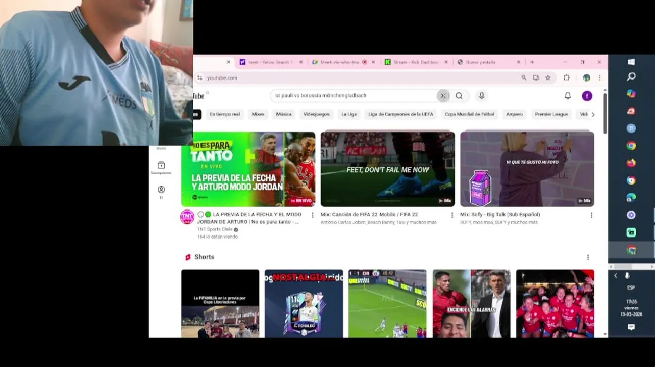Open Suscripciones in YouTube sidebar
Screen dimensions: 655x367
tap(161, 168)
